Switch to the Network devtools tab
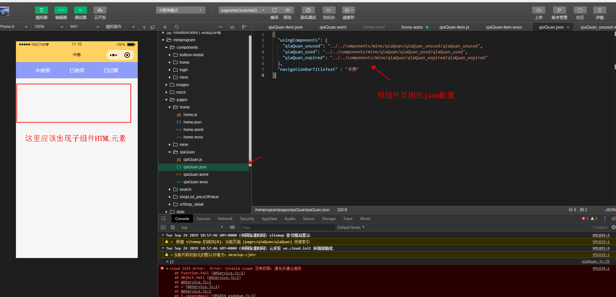 tap(225, 219)
